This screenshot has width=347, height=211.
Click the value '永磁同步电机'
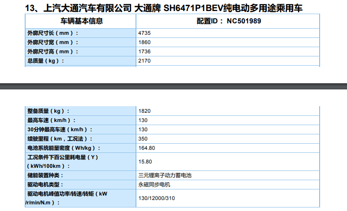(x=154, y=185)
